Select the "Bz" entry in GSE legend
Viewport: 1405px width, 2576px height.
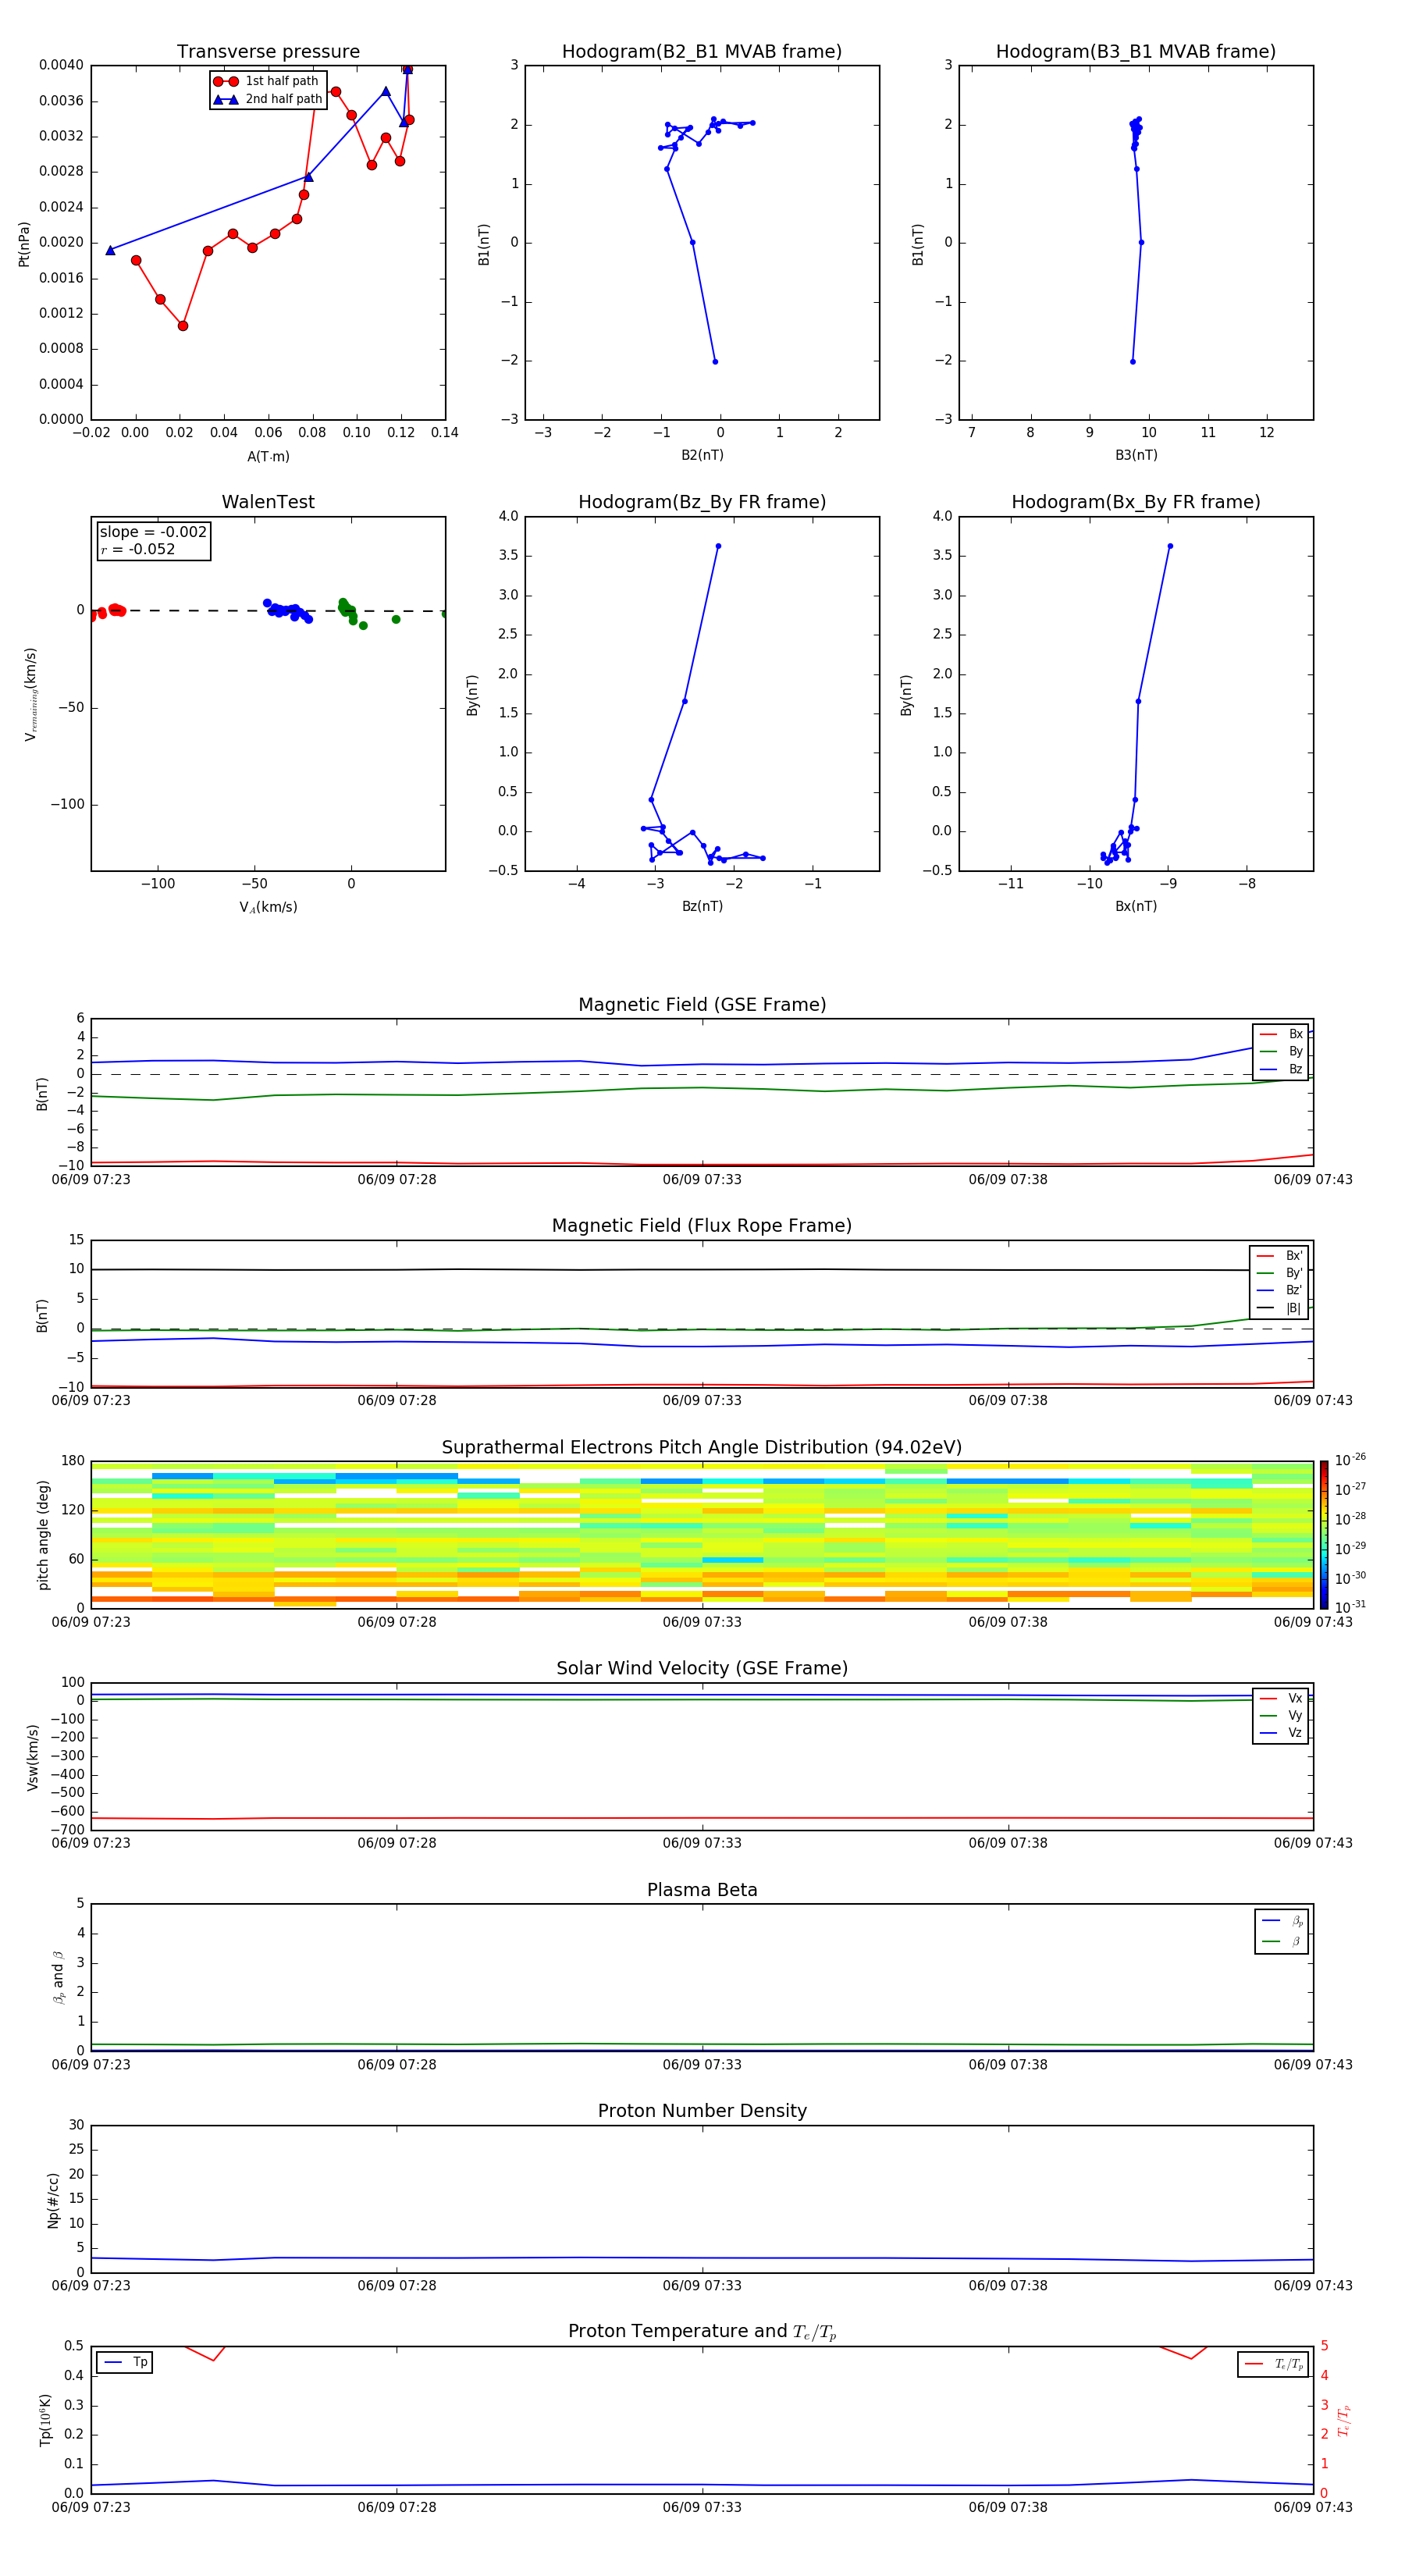point(1281,1070)
